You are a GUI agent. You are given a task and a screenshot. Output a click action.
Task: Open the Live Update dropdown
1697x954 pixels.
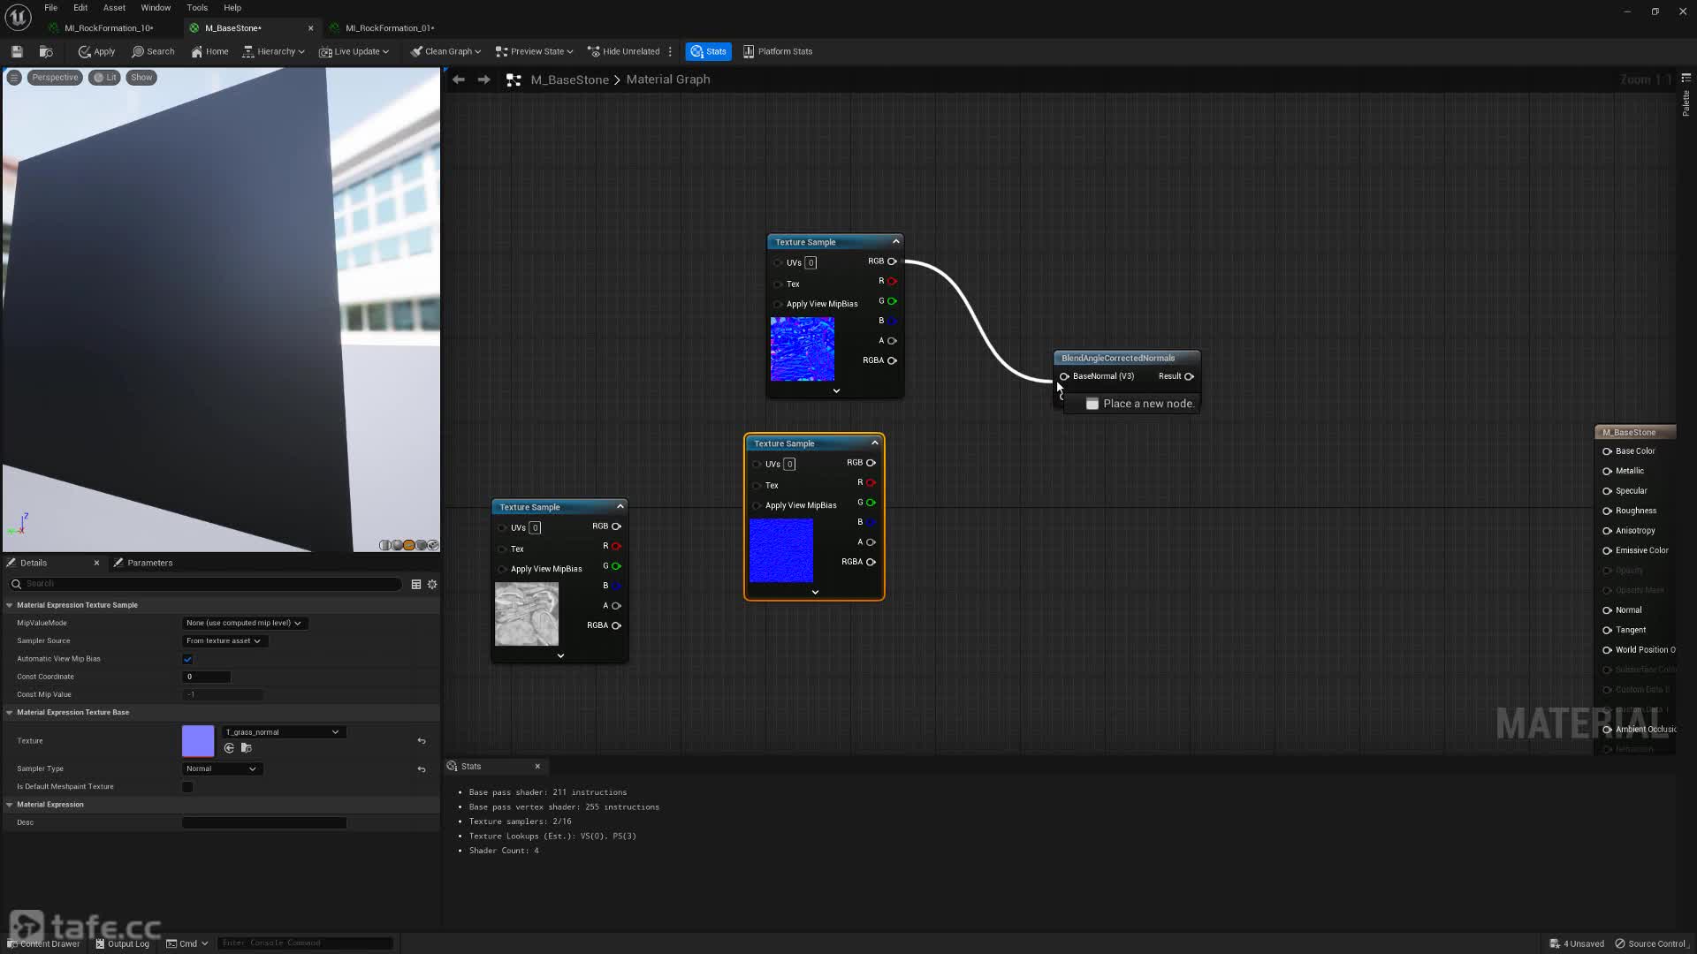pyautogui.click(x=354, y=51)
